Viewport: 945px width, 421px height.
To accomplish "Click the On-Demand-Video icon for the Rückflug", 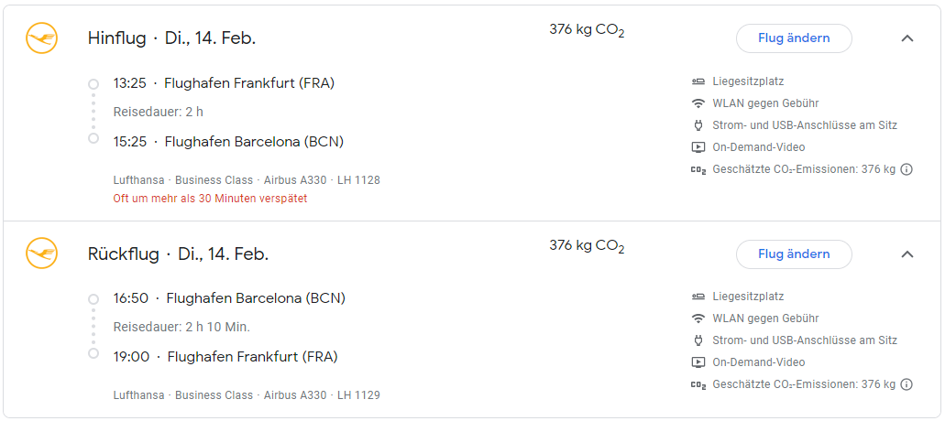I will [x=698, y=362].
